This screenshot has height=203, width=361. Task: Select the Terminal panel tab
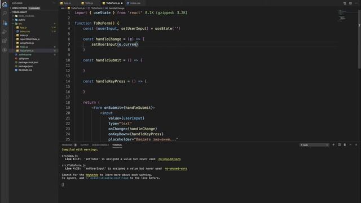pyautogui.click(x=117, y=145)
